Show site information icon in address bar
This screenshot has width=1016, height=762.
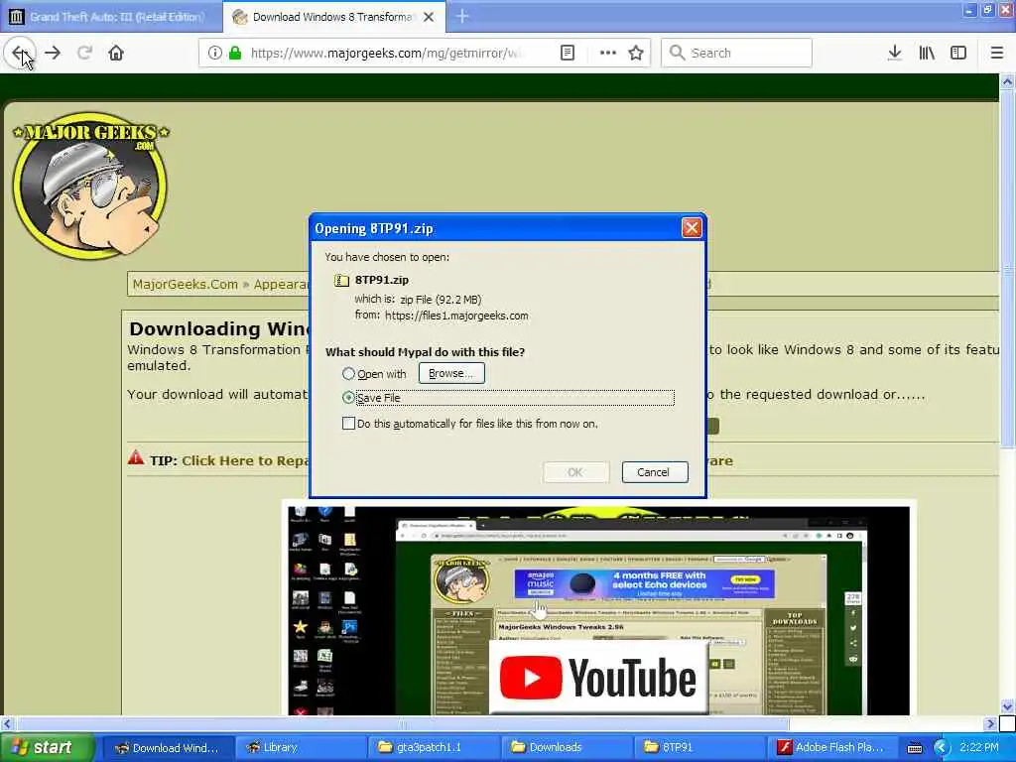click(214, 54)
